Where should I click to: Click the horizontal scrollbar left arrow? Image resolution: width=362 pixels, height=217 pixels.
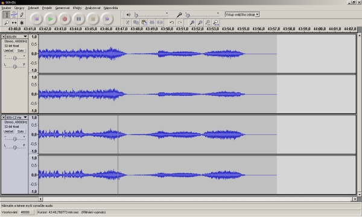click(x=40, y=199)
